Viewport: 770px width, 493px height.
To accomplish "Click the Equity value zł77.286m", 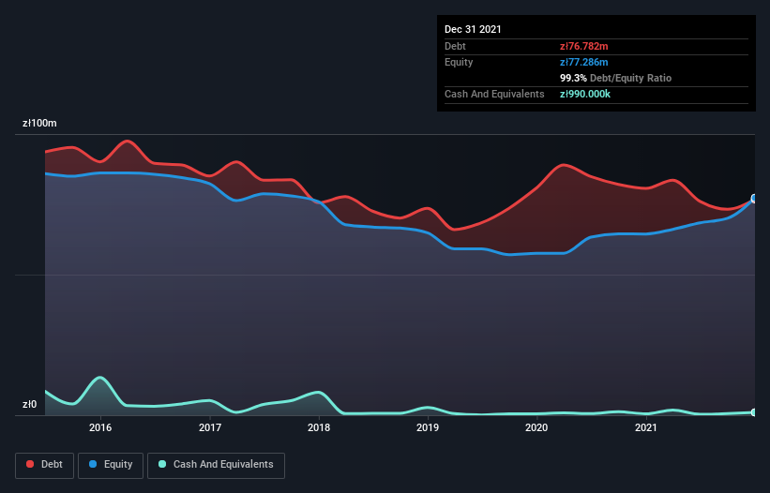I will [x=584, y=62].
